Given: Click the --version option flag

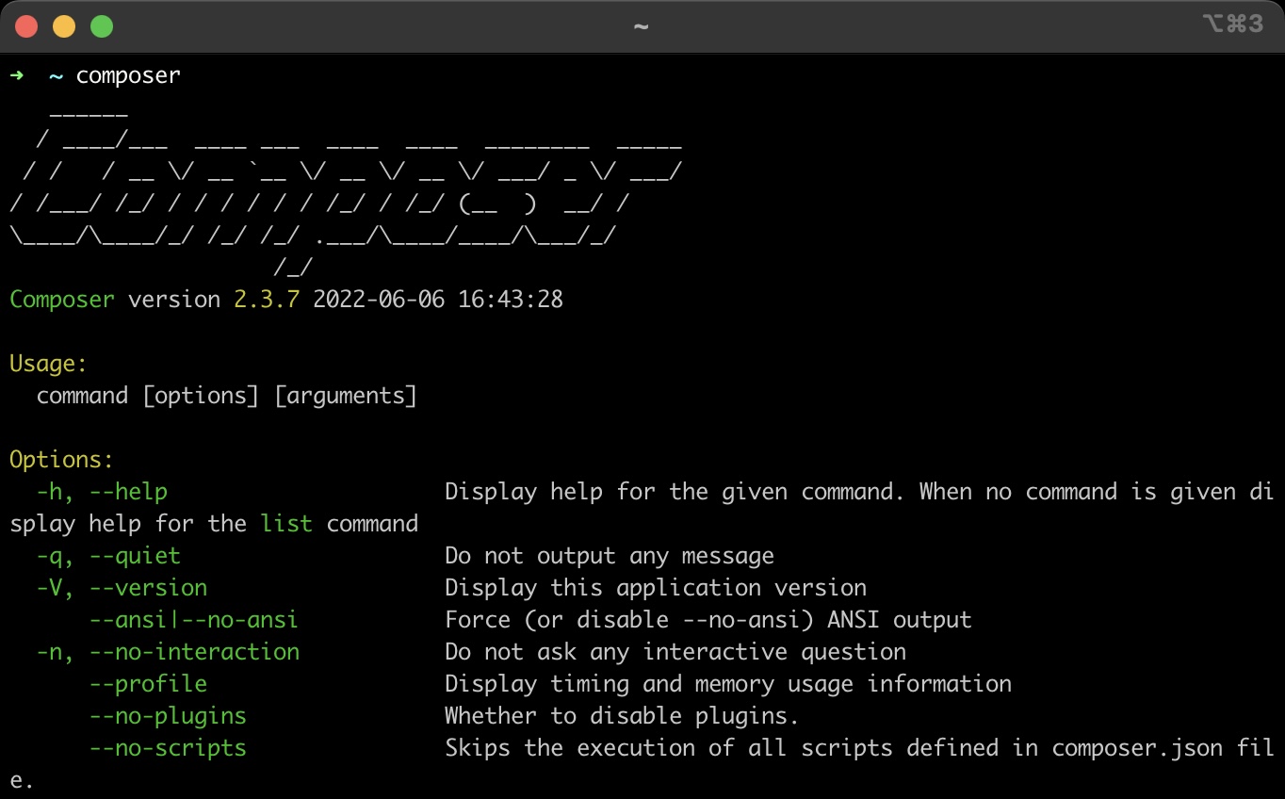Looking at the screenshot, I should 148,587.
